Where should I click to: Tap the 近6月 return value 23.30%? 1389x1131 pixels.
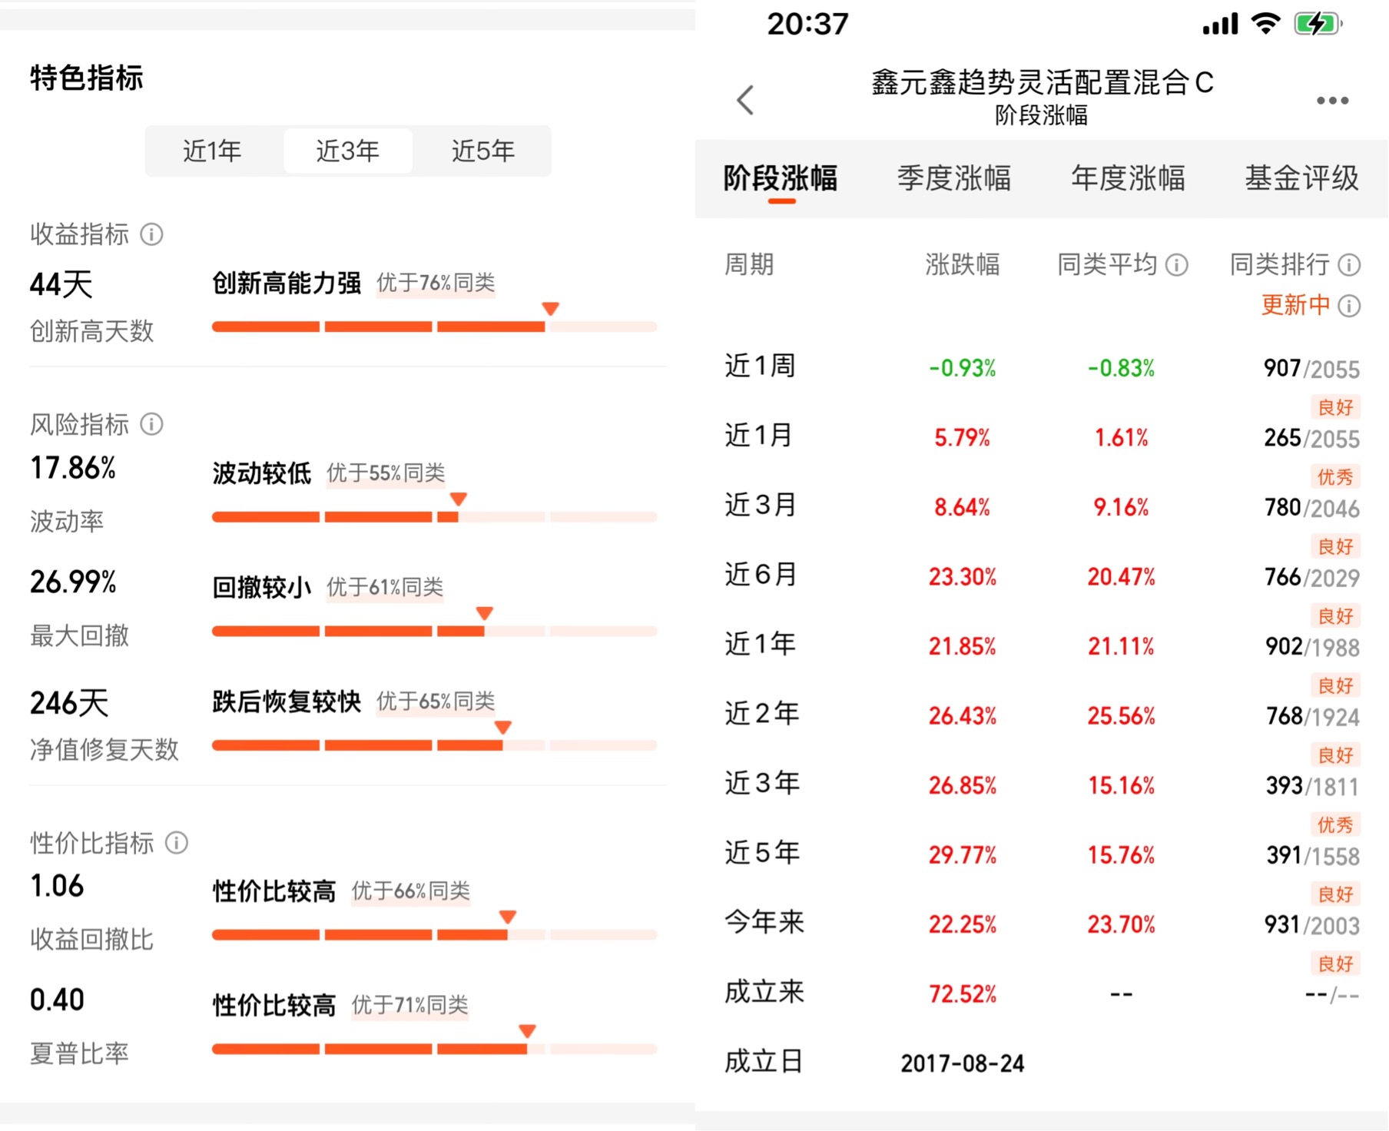coord(962,577)
